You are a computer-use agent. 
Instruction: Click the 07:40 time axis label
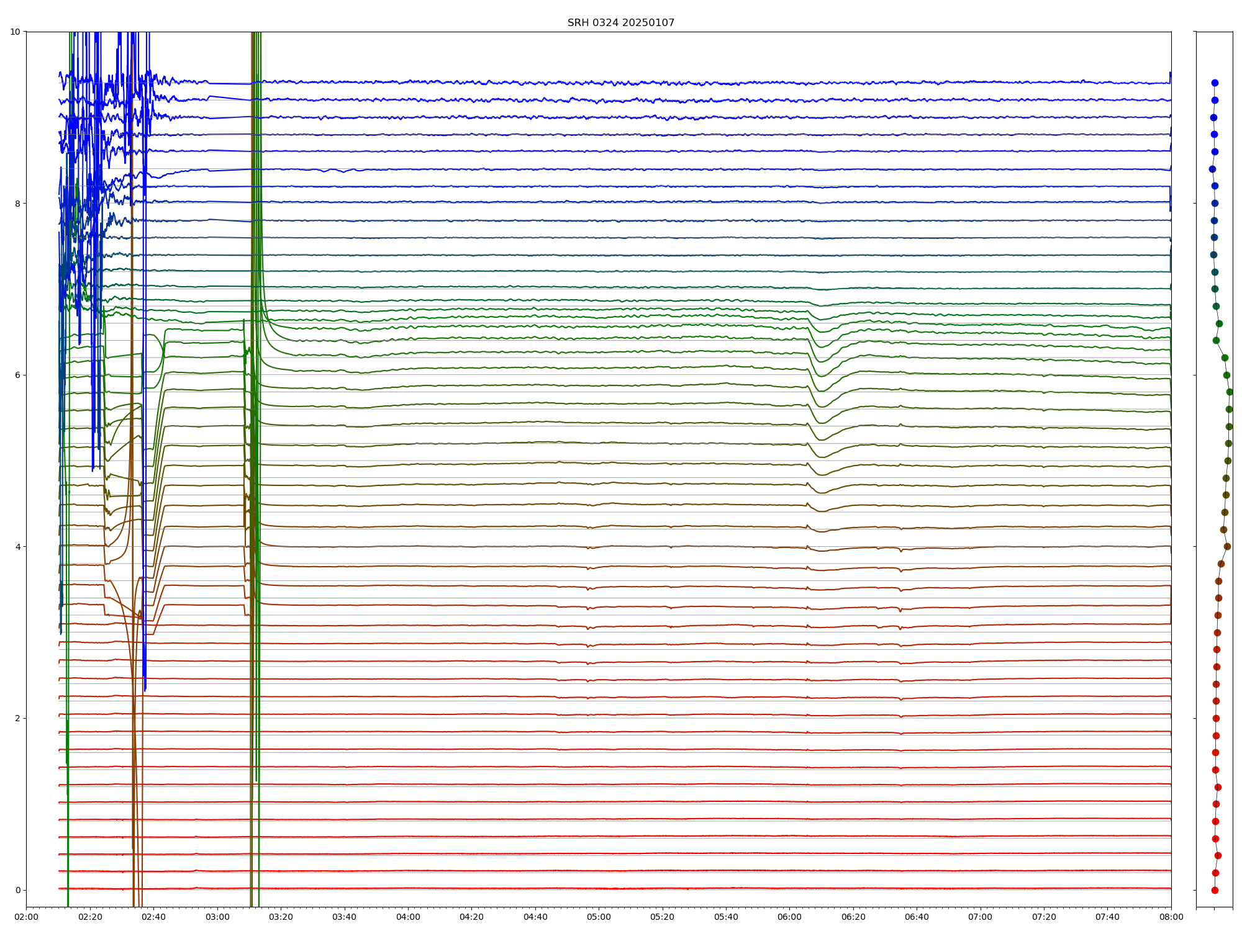pos(1107,917)
